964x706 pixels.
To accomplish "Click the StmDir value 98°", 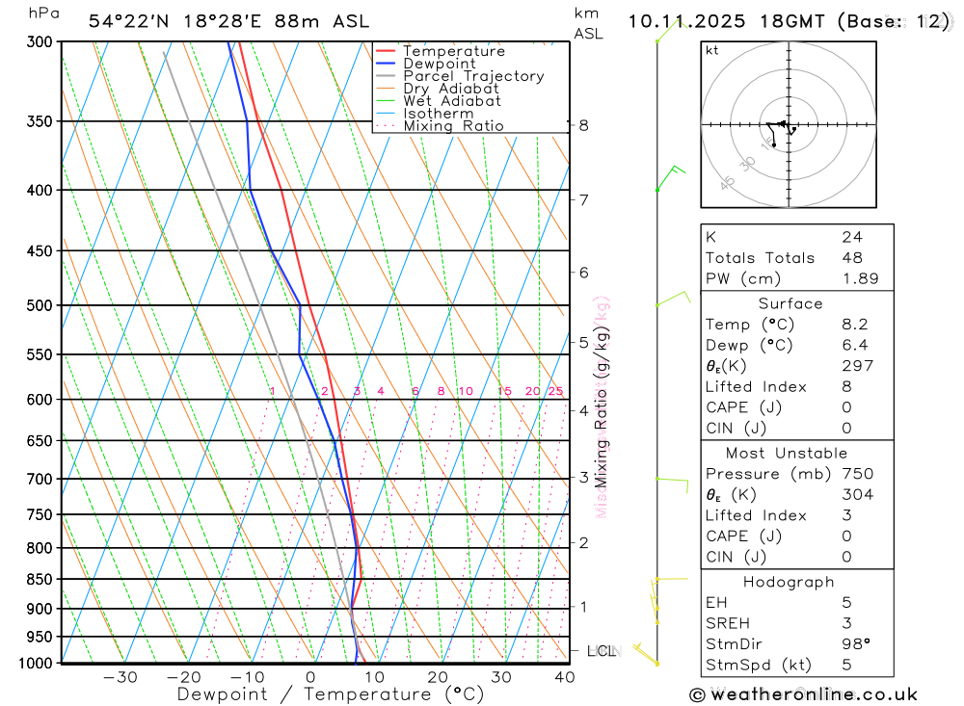I will (x=856, y=644).
